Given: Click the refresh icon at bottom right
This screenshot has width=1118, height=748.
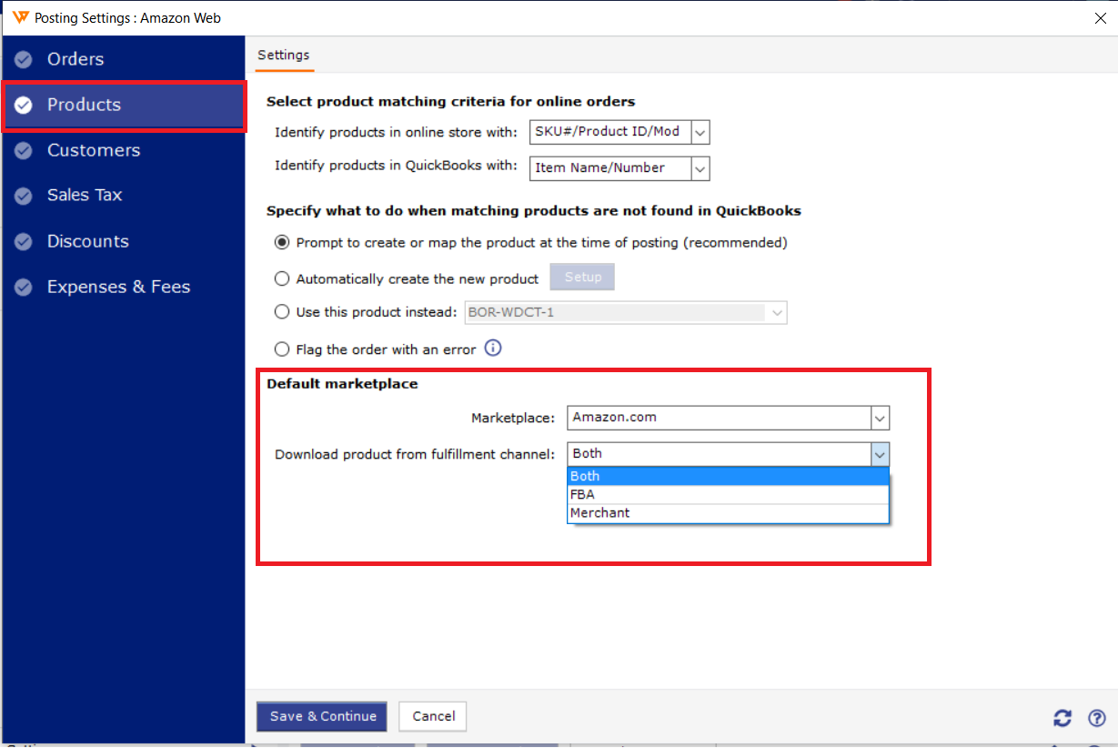Looking at the screenshot, I should tap(1062, 718).
